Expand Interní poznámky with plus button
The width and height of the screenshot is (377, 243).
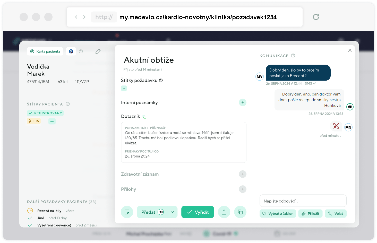pyautogui.click(x=243, y=102)
